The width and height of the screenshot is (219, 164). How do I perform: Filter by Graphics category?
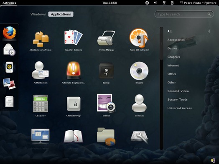pos(174,57)
